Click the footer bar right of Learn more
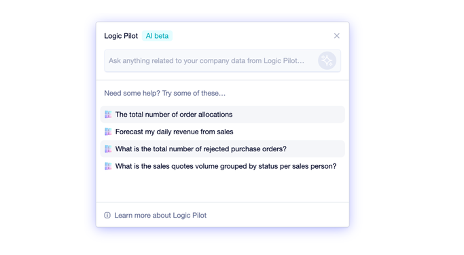Screen dimensions: 464x255 276,215
